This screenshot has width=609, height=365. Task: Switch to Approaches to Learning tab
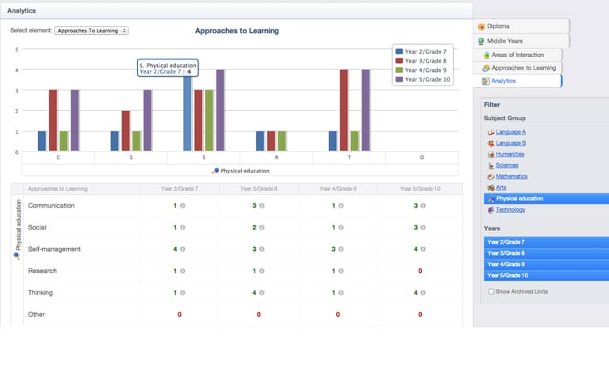[517, 68]
